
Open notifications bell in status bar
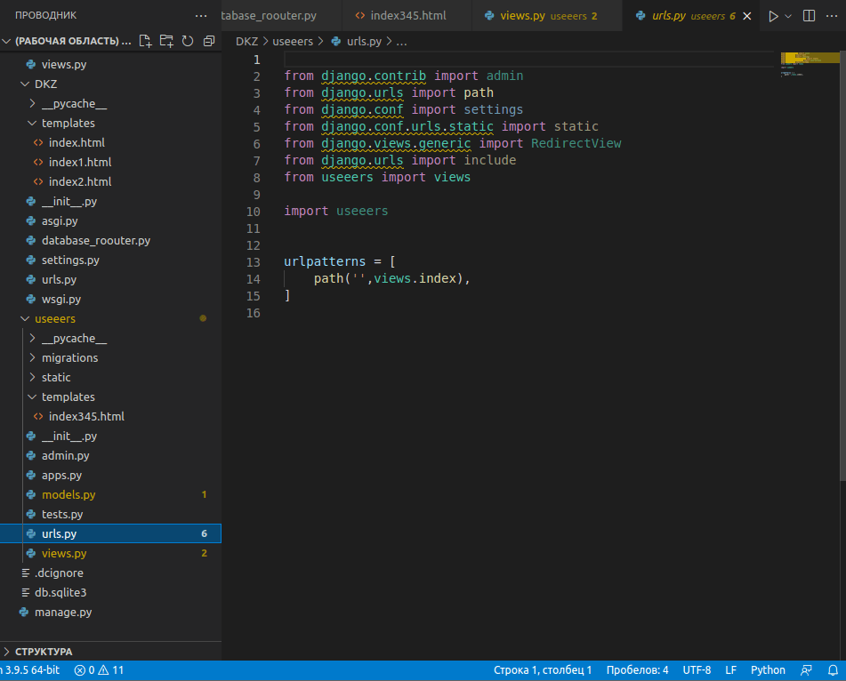[831, 670]
